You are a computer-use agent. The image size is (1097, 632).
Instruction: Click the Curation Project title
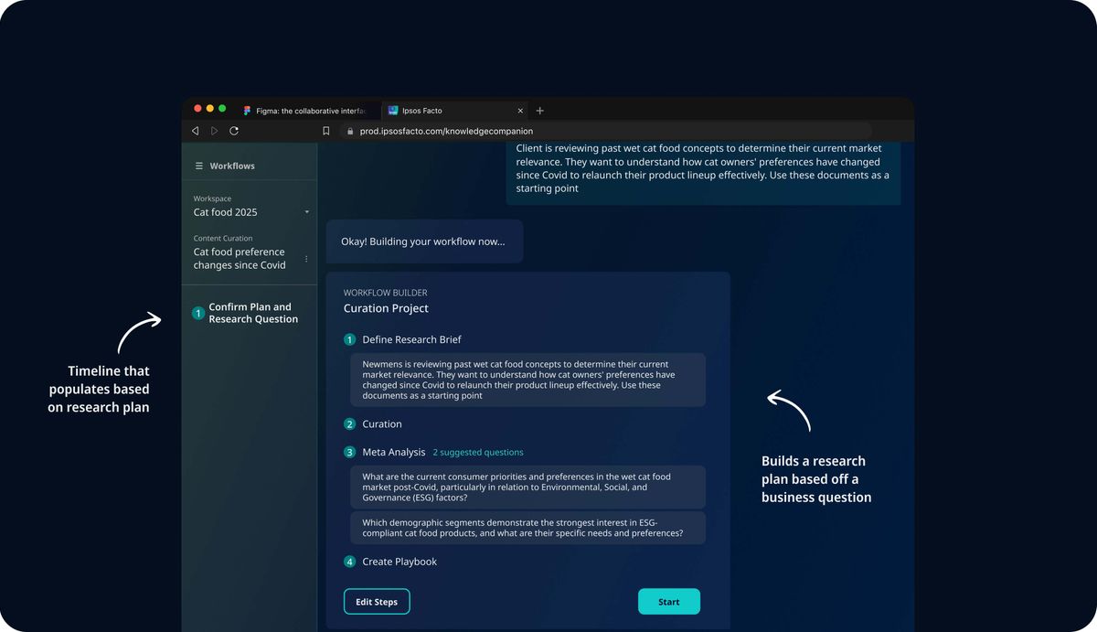(x=386, y=308)
